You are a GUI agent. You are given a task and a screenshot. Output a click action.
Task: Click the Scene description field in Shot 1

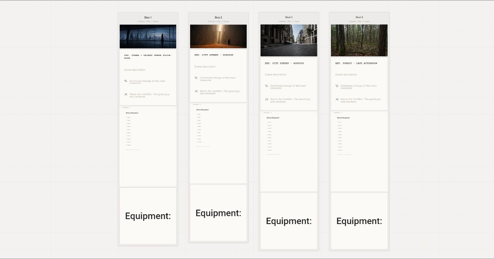point(135,70)
